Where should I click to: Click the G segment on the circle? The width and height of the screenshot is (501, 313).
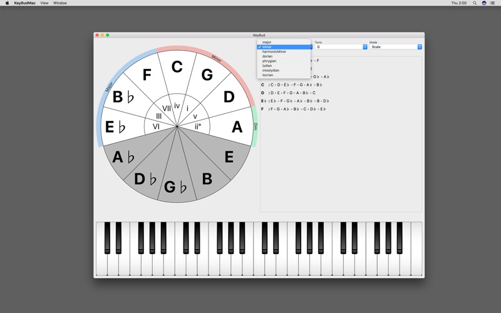207,75
